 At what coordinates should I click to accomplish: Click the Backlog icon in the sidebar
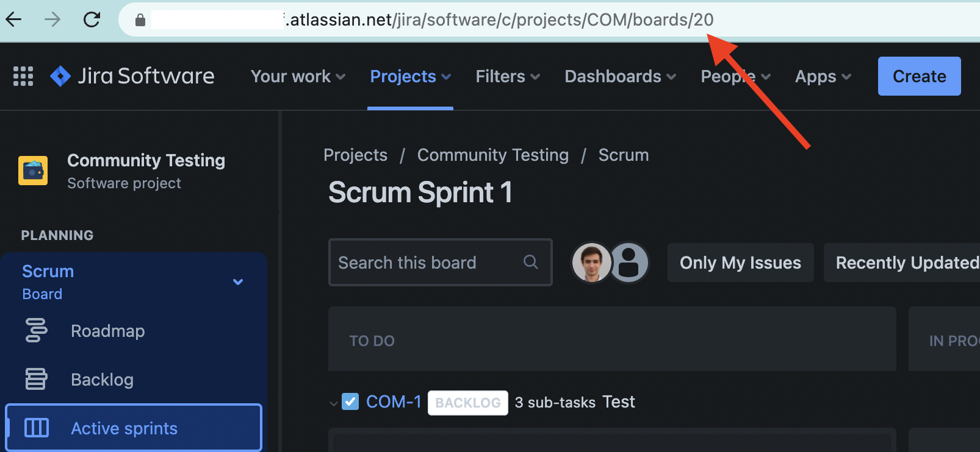click(35, 379)
